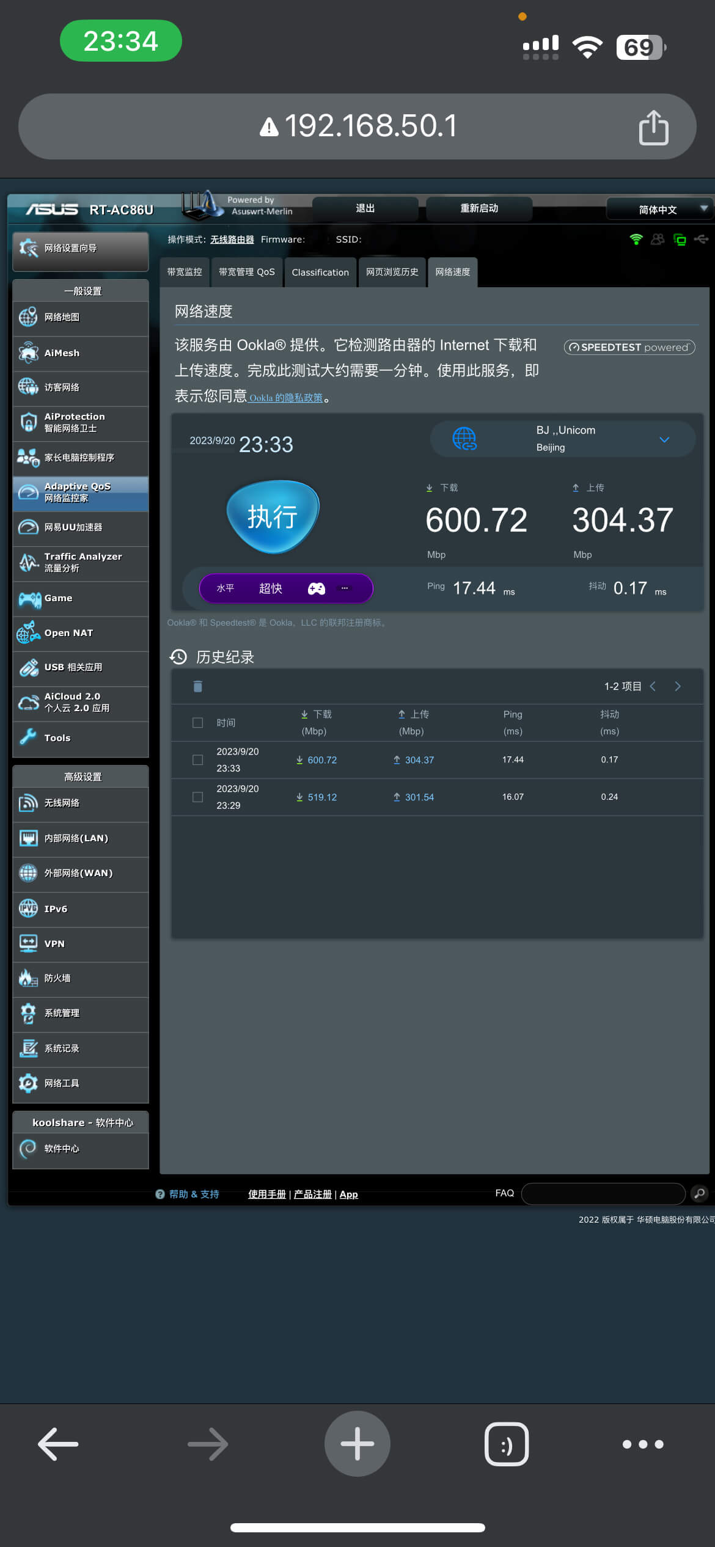Toggle the select-all checkbox in history header
Viewport: 715px width, 1547px height.
(x=197, y=723)
